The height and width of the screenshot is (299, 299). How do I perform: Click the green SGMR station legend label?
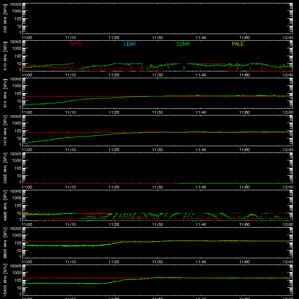coord(183,44)
